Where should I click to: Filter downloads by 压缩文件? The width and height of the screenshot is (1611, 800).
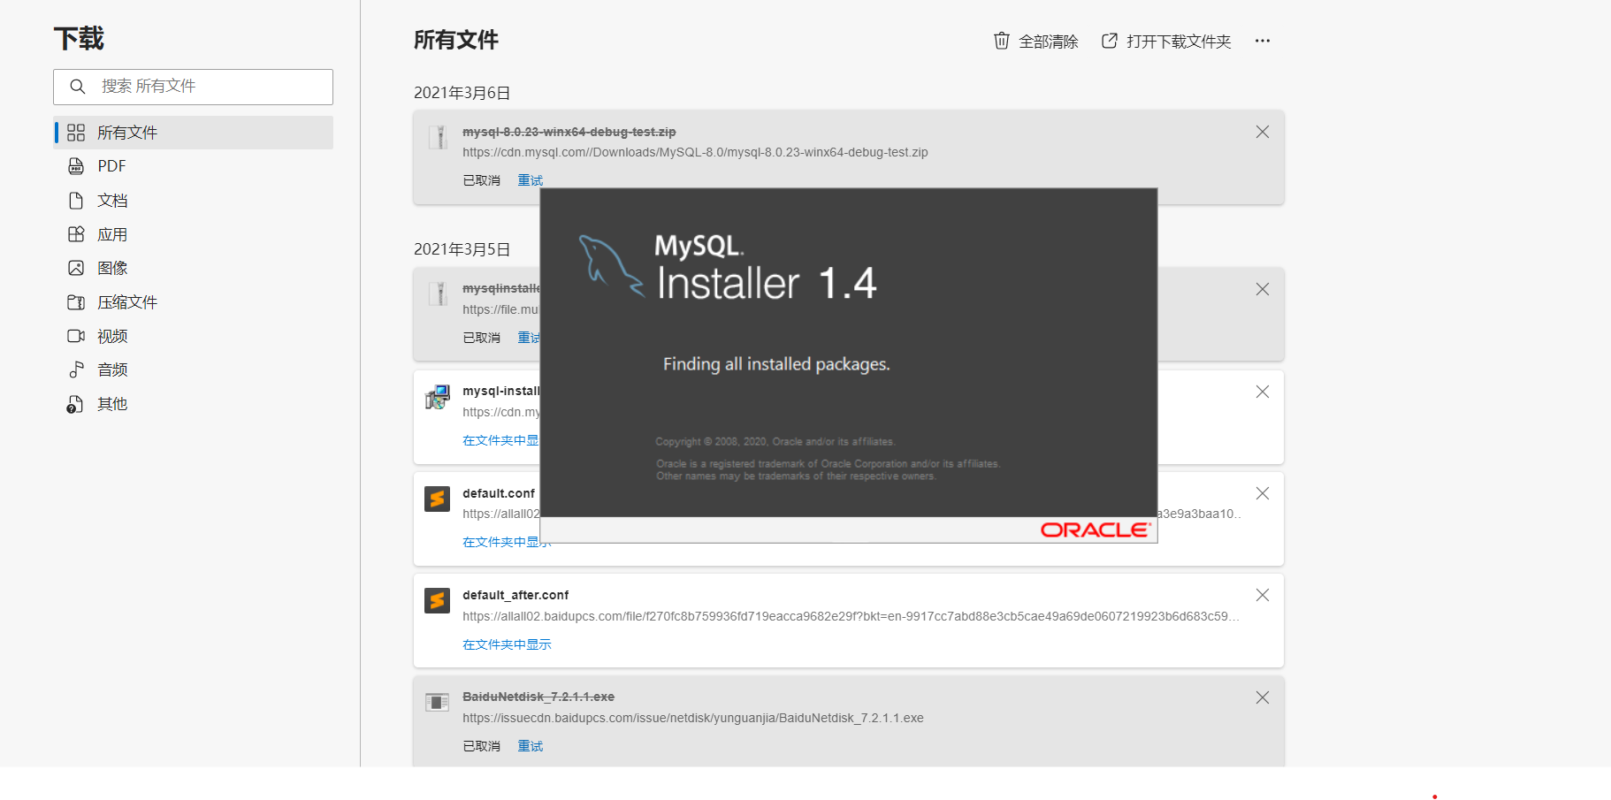coord(193,302)
